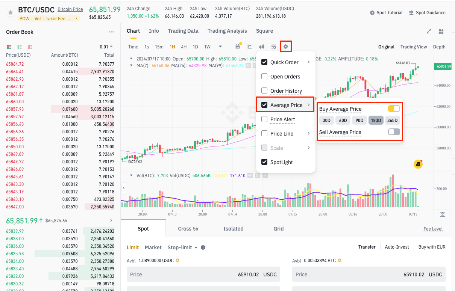455x291 pixels.
Task: Show sell orders only in order book
Action: click(30, 47)
